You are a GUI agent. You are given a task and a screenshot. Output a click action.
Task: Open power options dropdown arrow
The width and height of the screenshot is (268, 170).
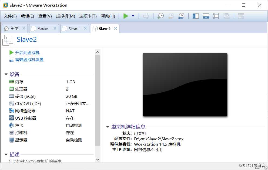(x=133, y=16)
